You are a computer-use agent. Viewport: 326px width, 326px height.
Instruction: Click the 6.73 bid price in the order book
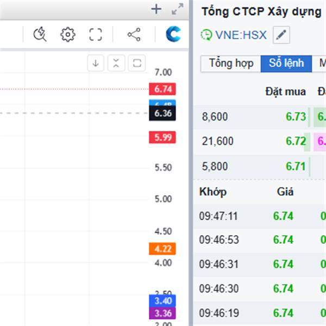(x=296, y=116)
